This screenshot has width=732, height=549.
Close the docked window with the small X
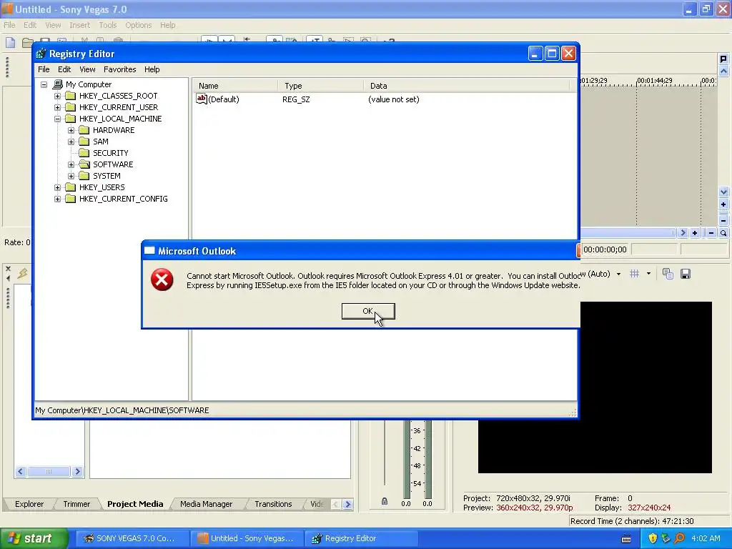pos(8,269)
